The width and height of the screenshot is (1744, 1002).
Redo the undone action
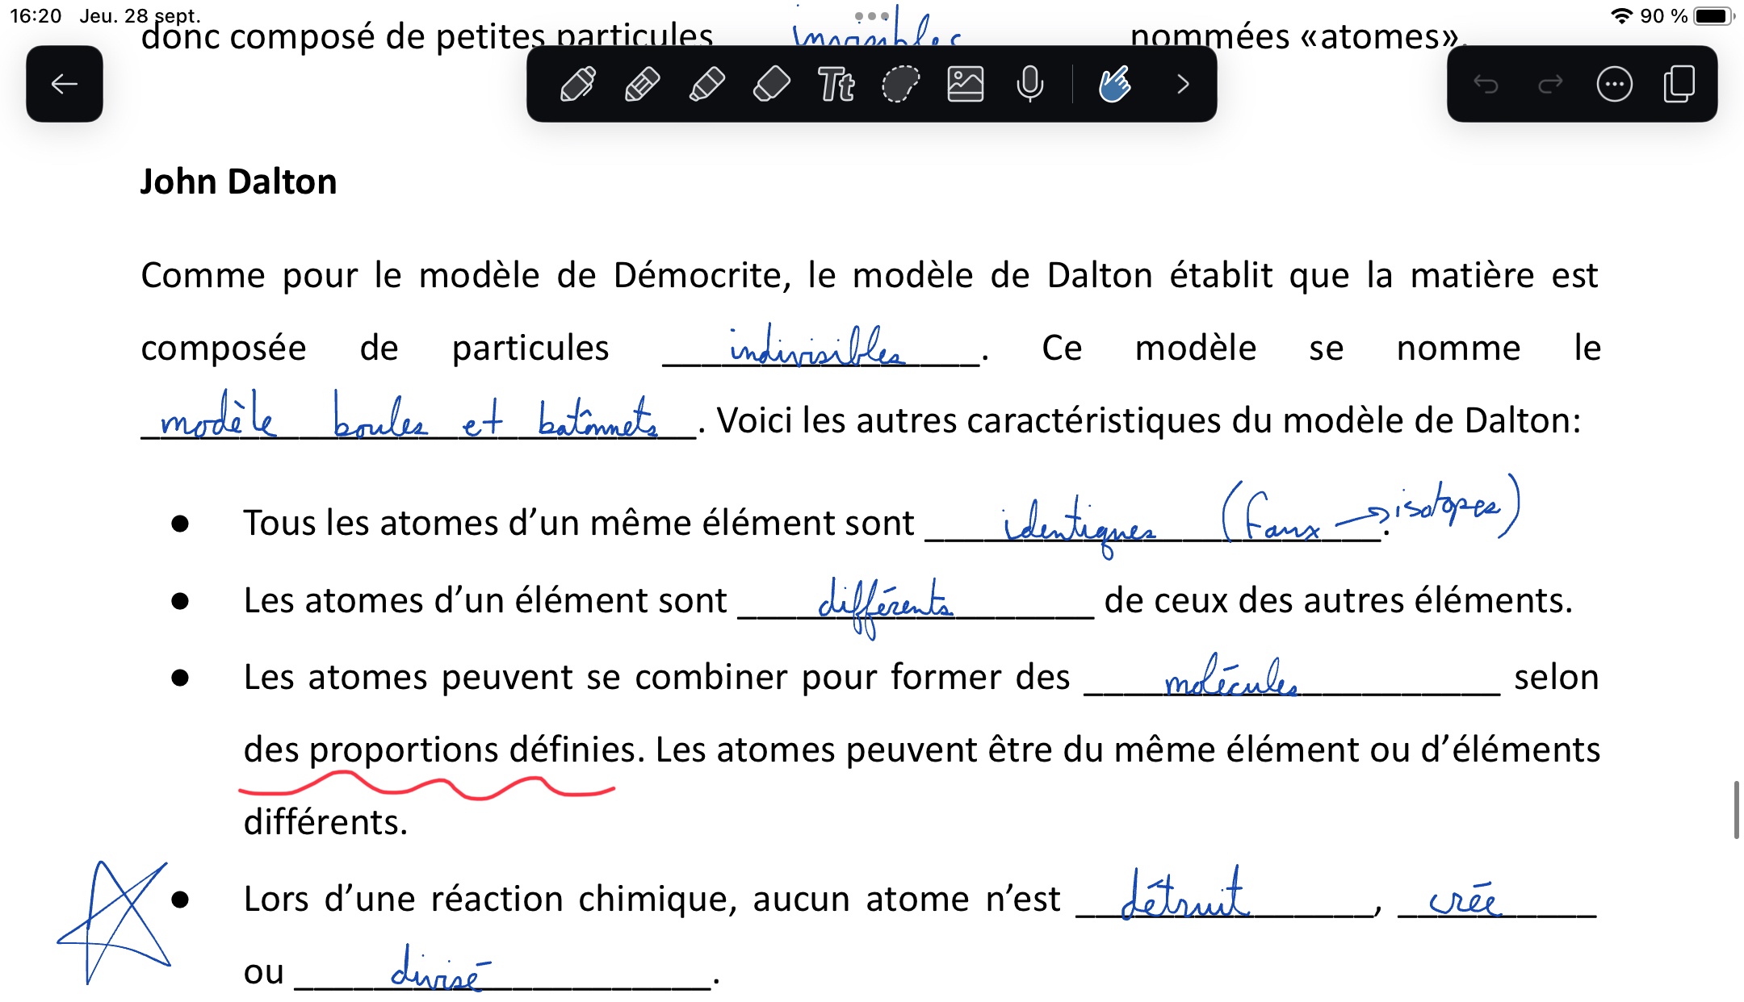pos(1550,84)
